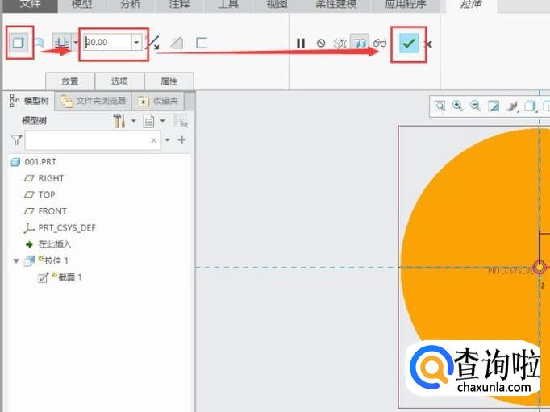550x412 pixels.
Task: Open the depth value history dropdown
Action: [x=136, y=43]
